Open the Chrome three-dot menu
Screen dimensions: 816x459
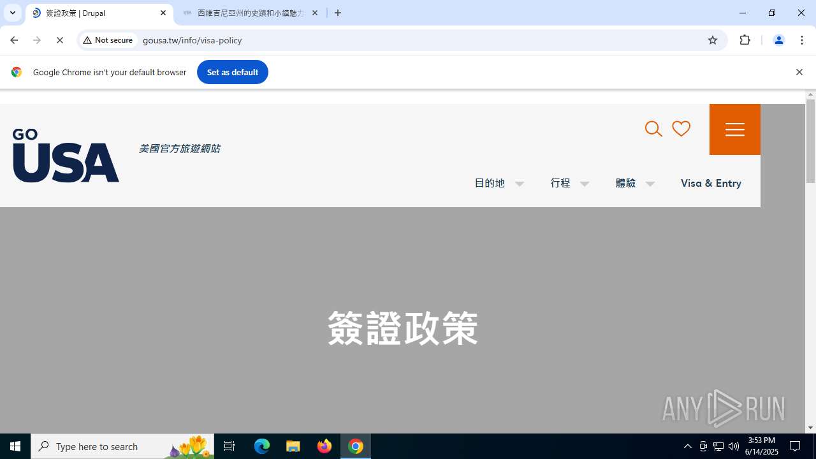(802, 40)
